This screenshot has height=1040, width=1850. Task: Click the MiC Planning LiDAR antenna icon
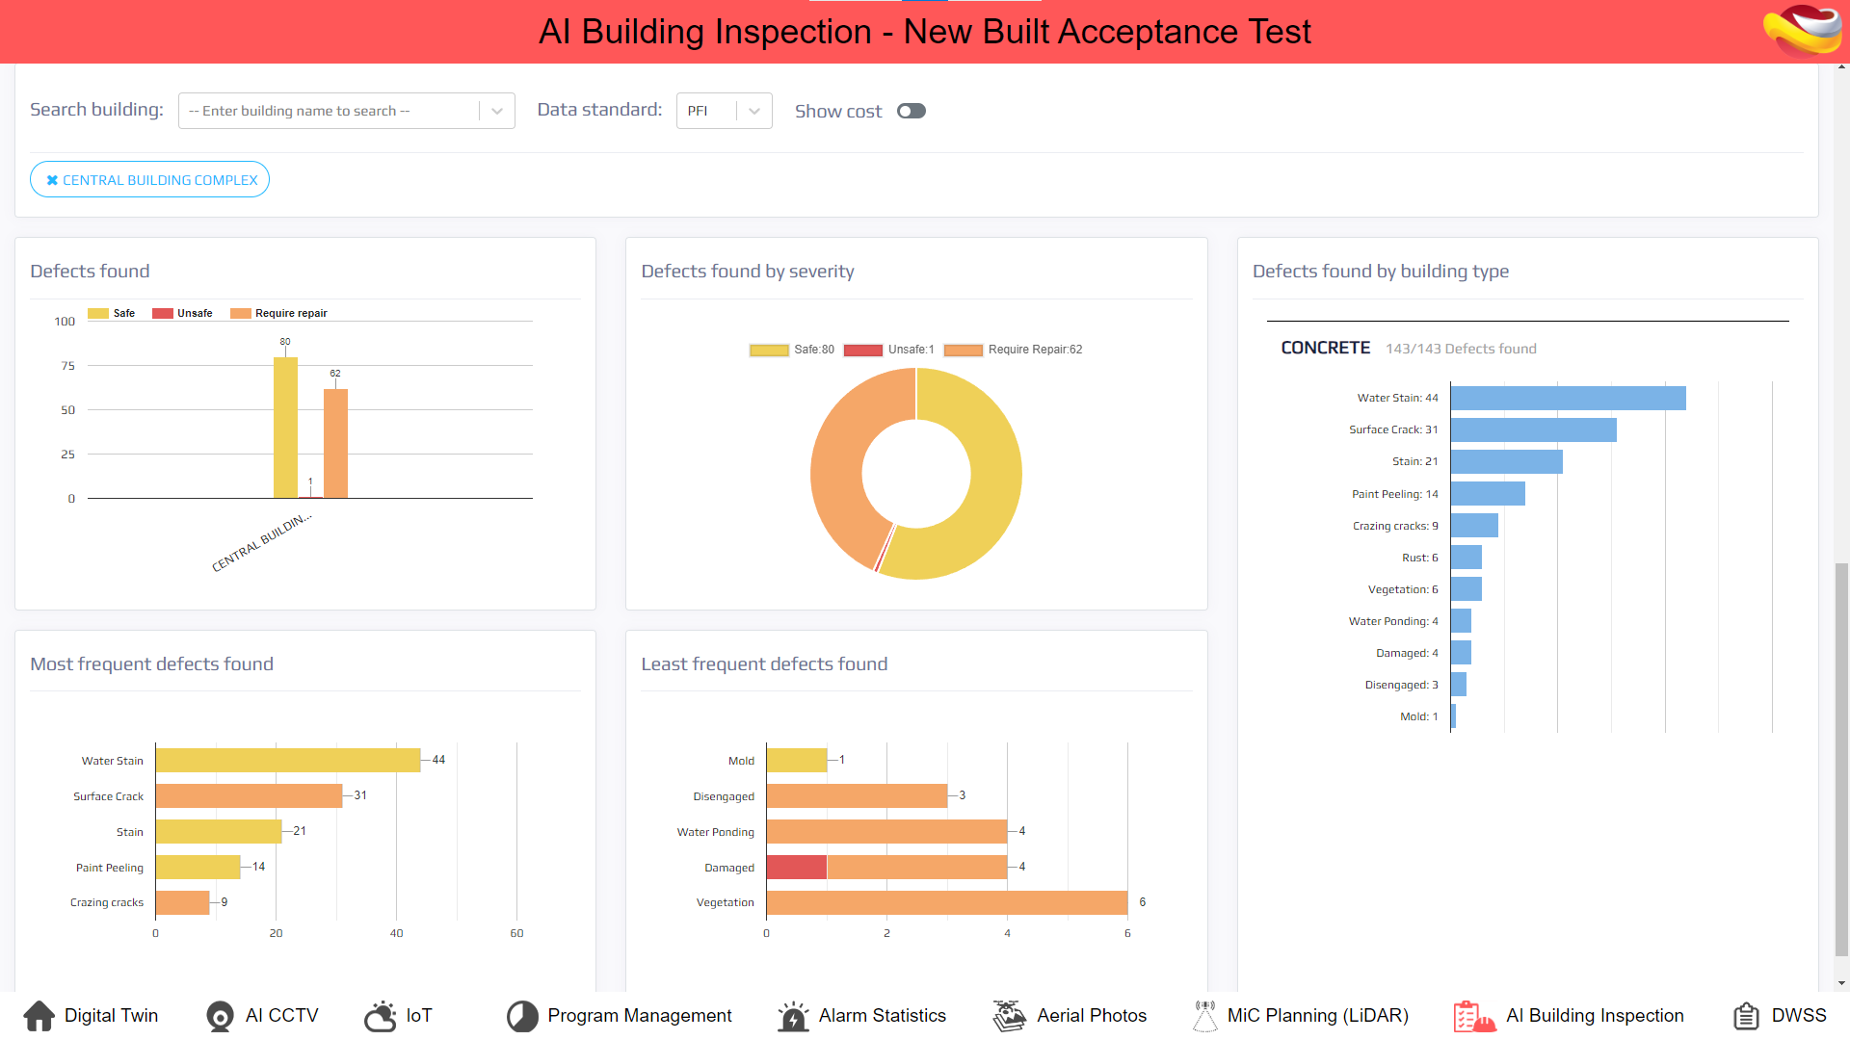pyautogui.click(x=1204, y=1016)
